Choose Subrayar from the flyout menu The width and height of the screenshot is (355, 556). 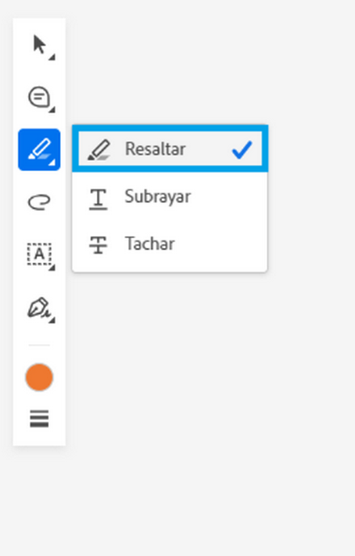click(170, 196)
